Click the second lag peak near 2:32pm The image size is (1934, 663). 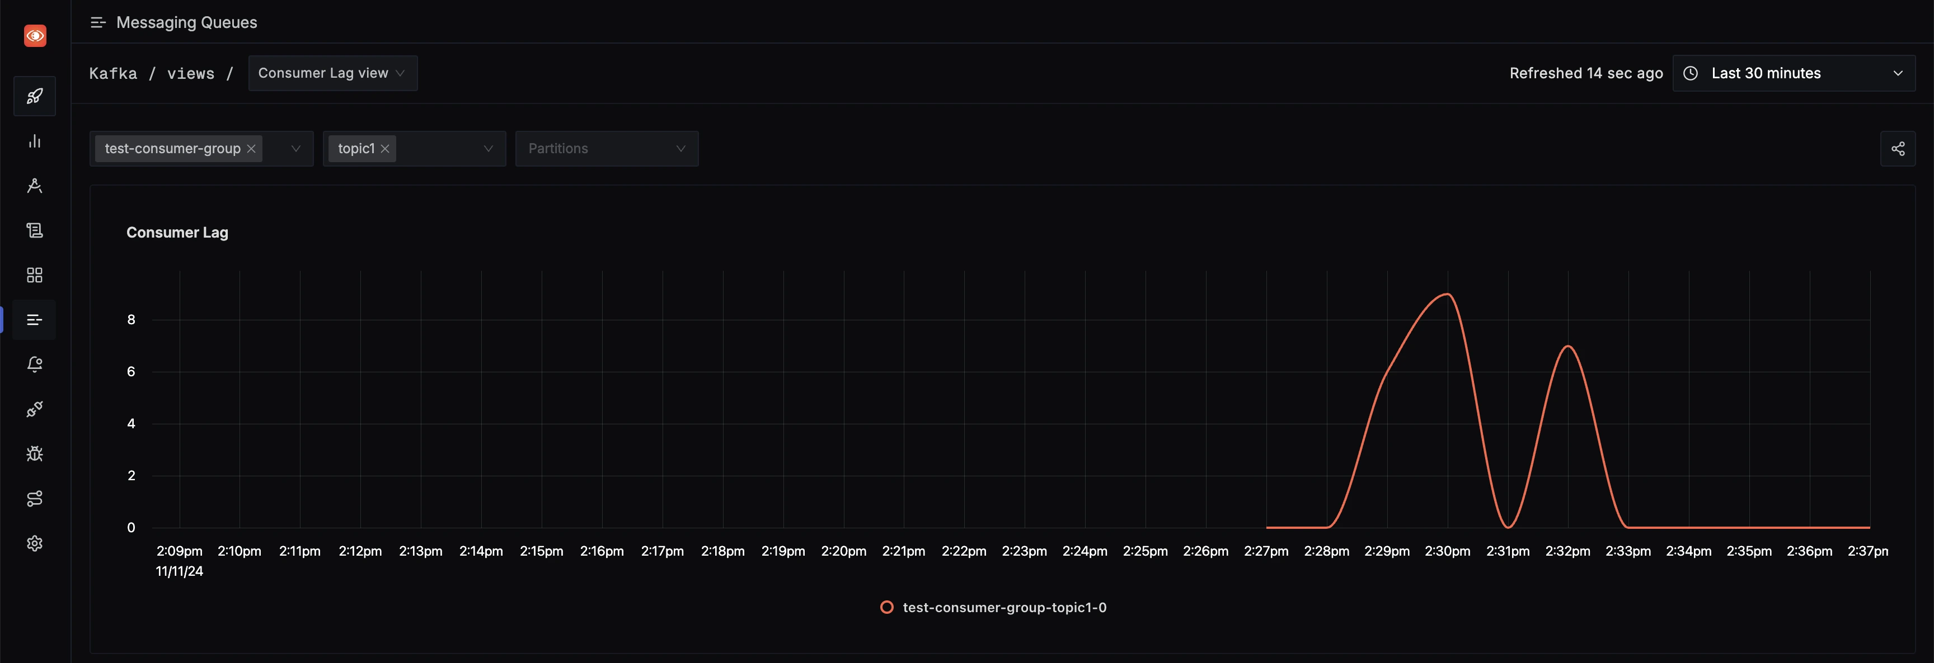[1567, 345]
